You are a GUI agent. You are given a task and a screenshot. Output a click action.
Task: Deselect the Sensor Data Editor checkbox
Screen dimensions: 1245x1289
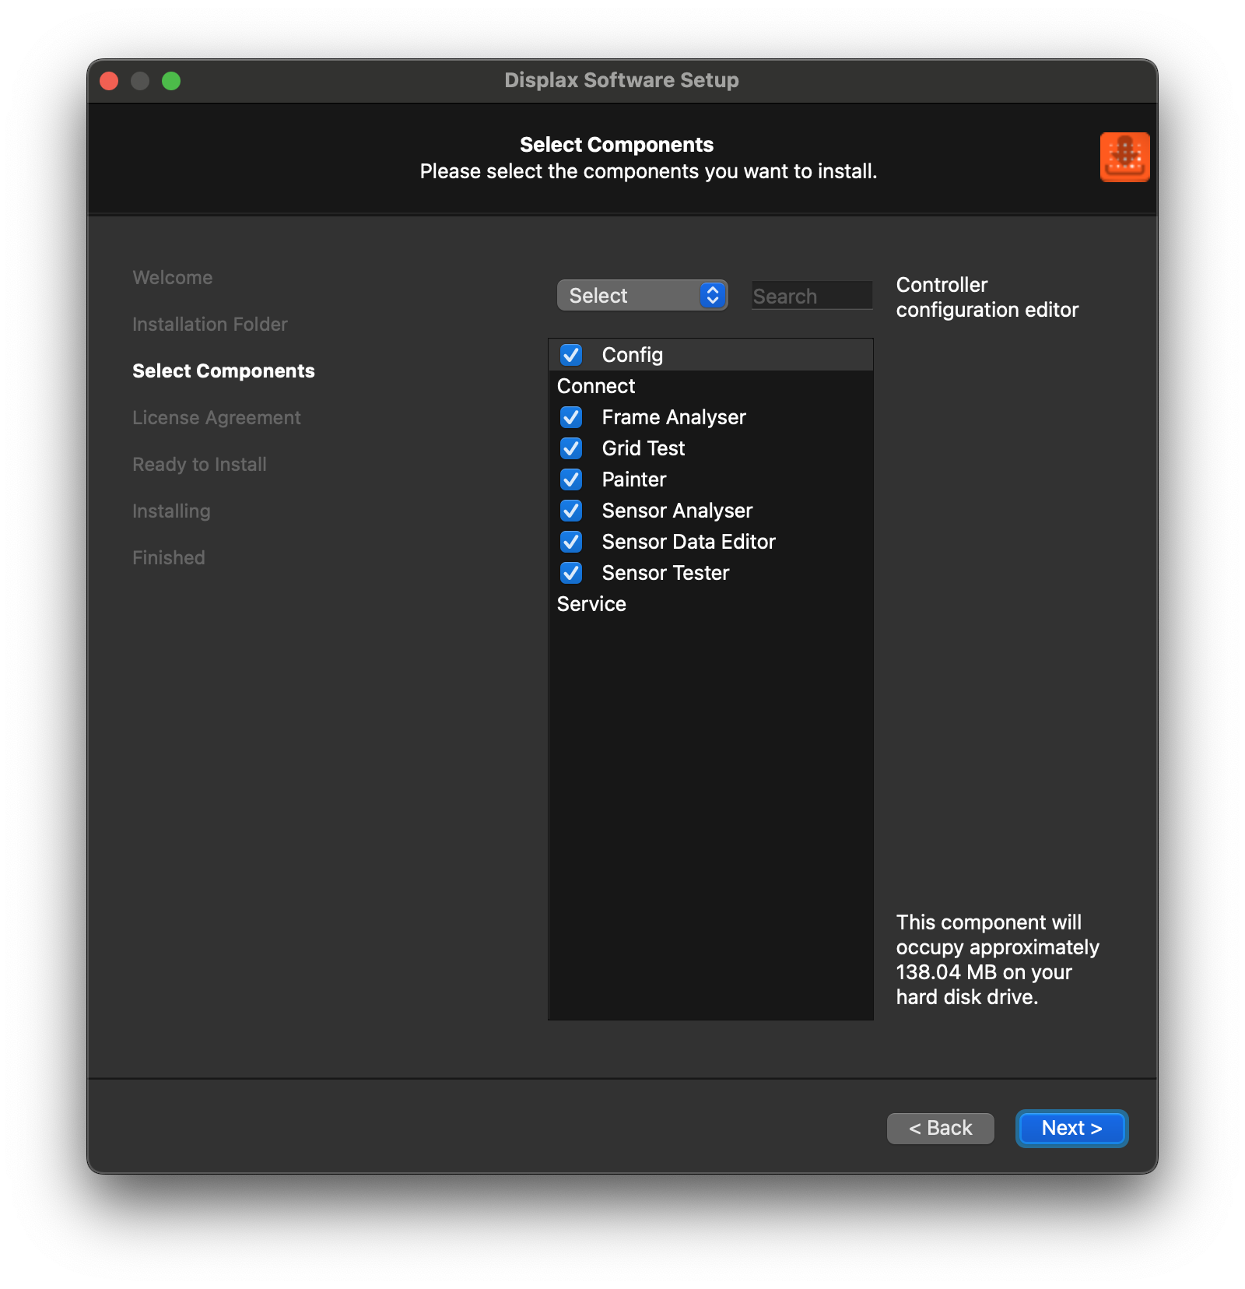click(571, 542)
